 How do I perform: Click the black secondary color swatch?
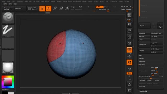pos(5,93)
